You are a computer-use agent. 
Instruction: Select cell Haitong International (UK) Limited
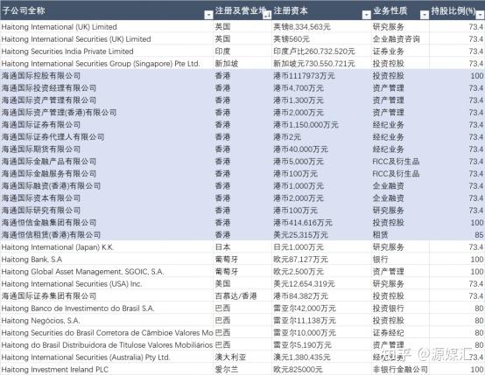click(107, 27)
